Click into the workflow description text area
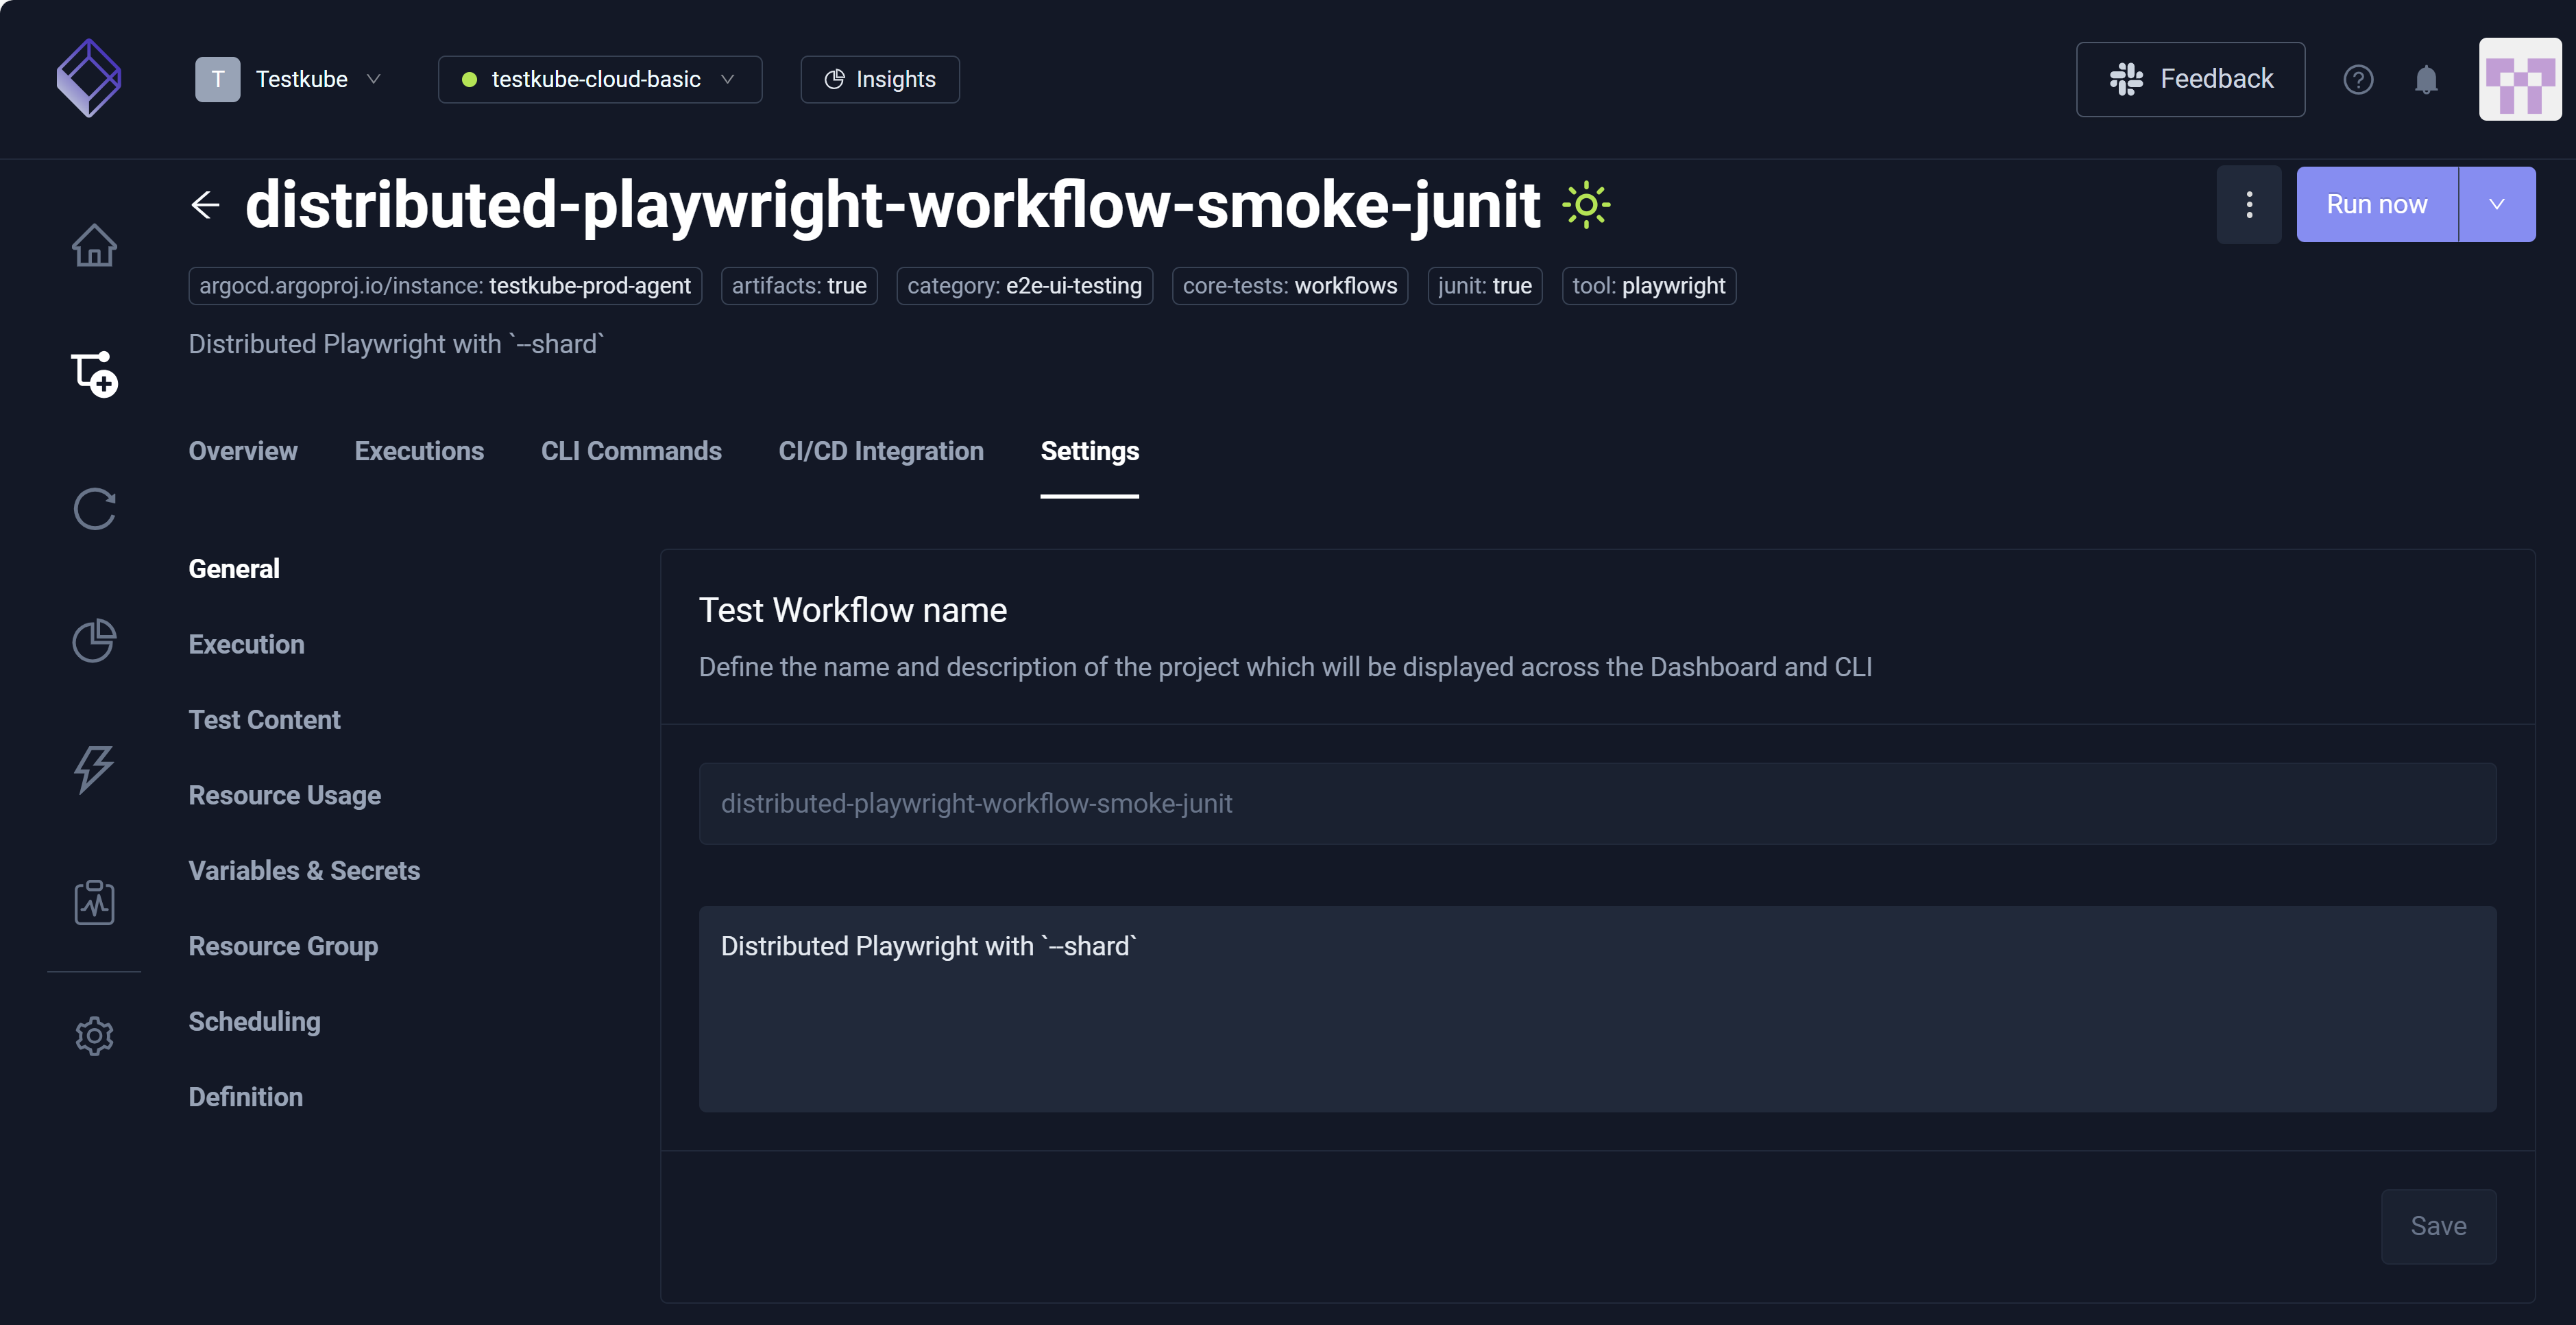This screenshot has height=1325, width=2576. pyautogui.click(x=1597, y=1009)
